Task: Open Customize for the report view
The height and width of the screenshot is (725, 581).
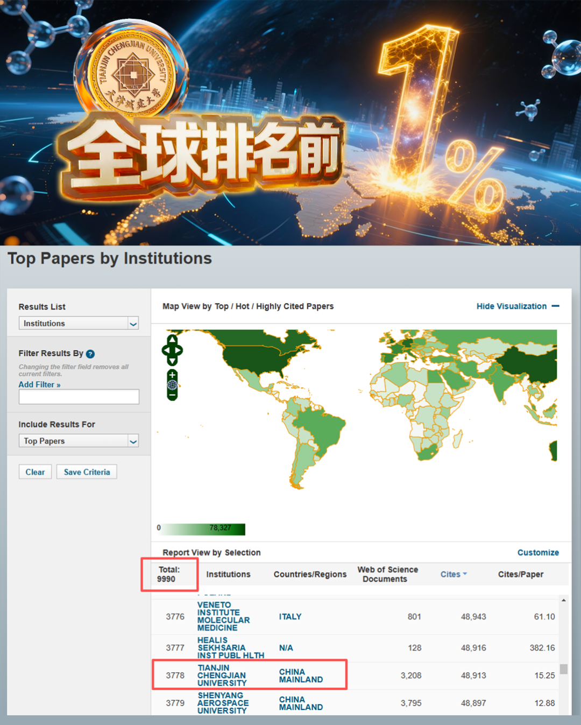Action: (537, 552)
